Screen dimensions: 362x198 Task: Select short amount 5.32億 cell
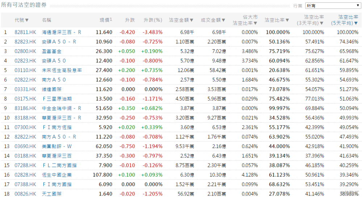187,51
